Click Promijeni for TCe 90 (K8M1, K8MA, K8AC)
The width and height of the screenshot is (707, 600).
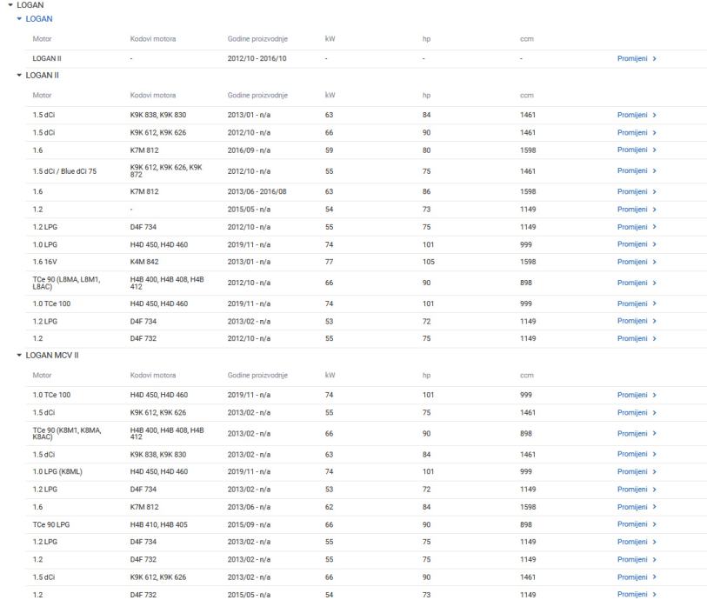pyautogui.click(x=632, y=433)
